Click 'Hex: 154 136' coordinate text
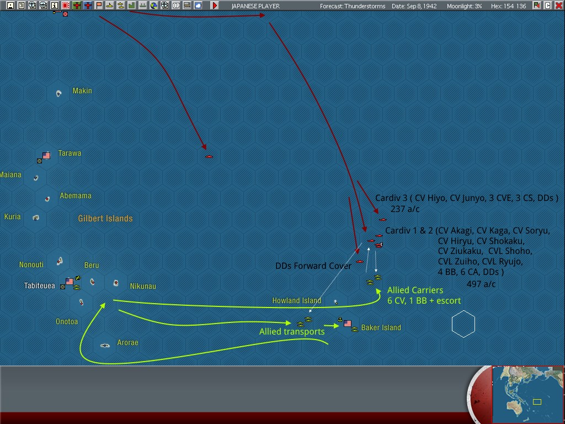This screenshot has height=424, width=565. coord(508,6)
